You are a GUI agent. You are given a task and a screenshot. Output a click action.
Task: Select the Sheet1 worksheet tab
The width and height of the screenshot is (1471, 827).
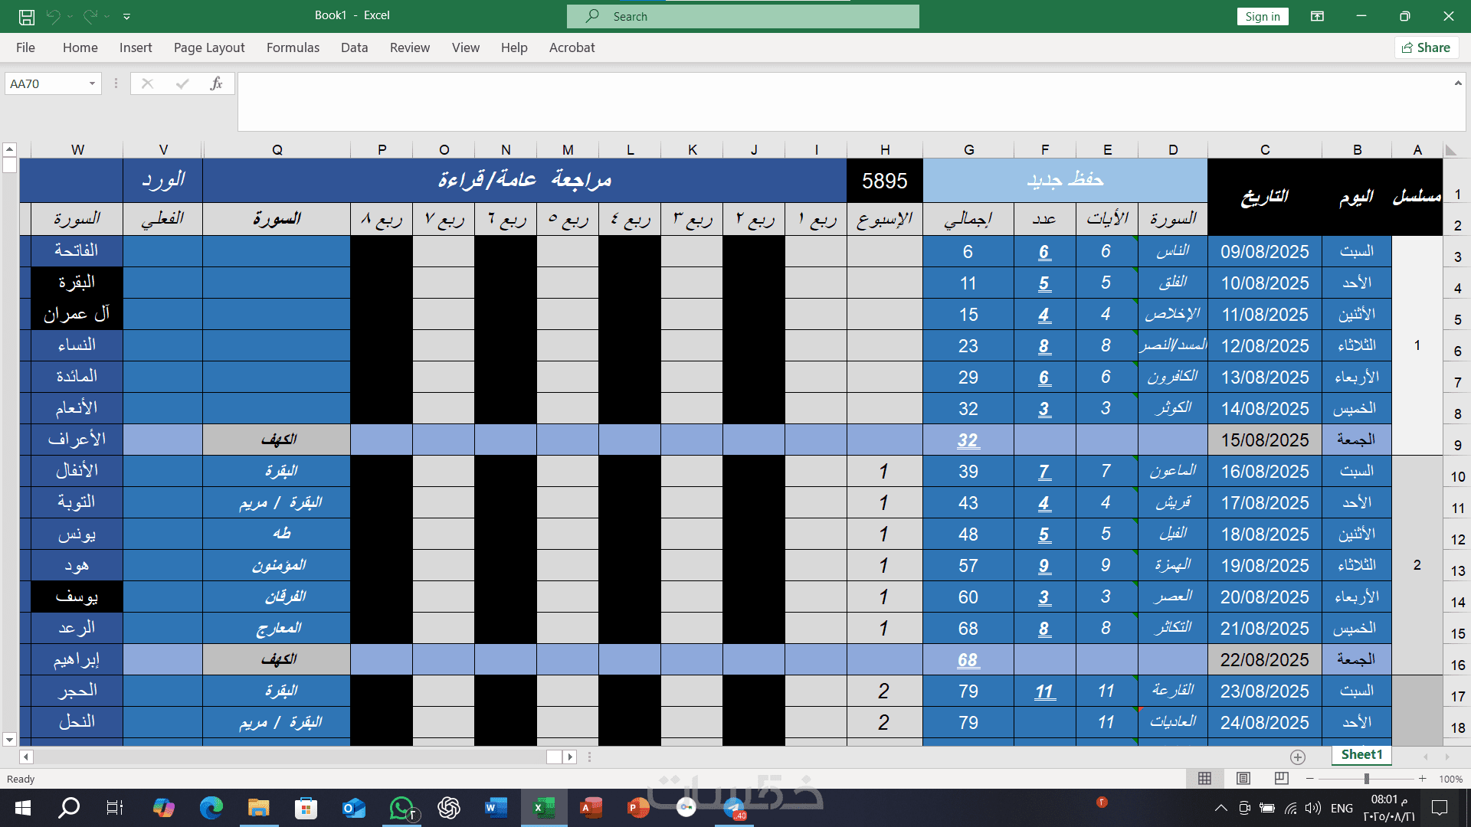(x=1361, y=754)
